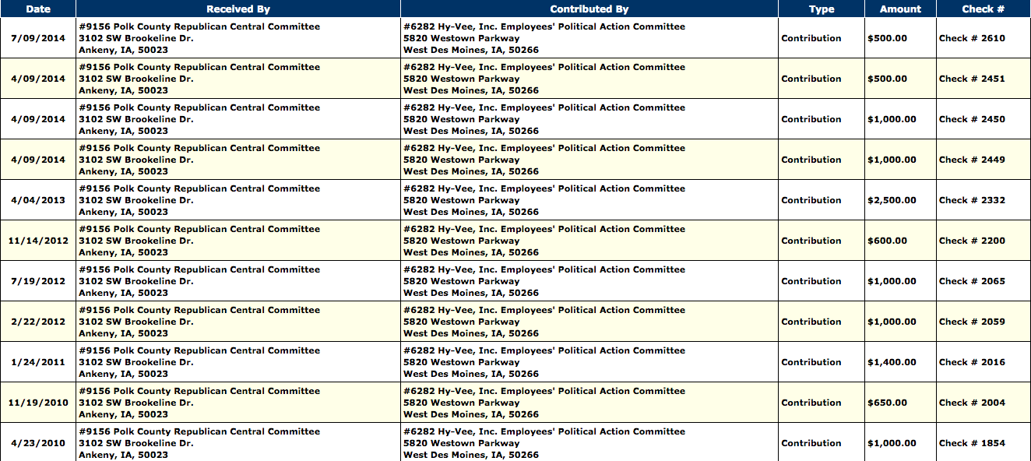This screenshot has width=1031, height=461.
Task: Click the $1,000.00 amount dated 2/22/2012
Action: (x=892, y=322)
